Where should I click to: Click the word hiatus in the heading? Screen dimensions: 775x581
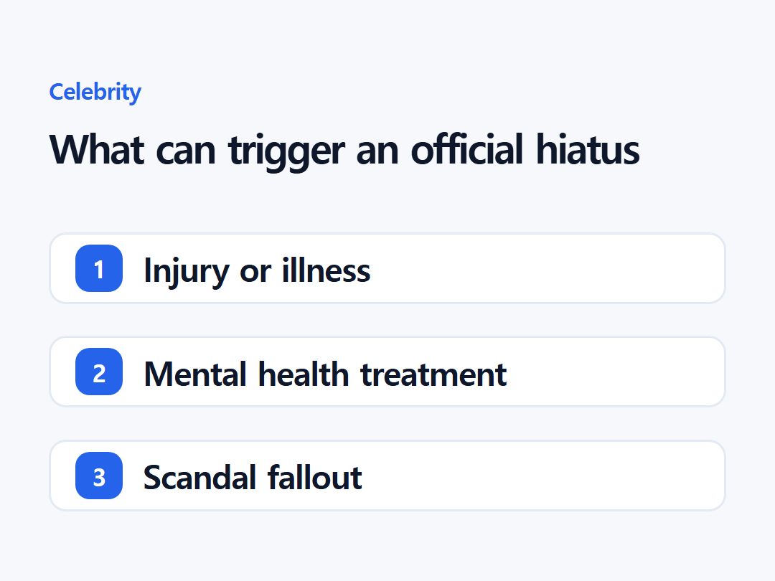pyautogui.click(x=588, y=148)
